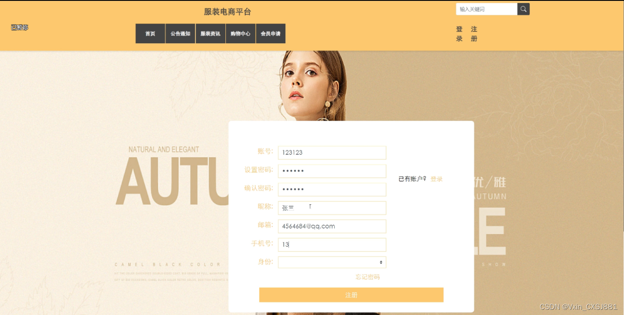
Task: Click into the 手机号 input field
Action: tap(332, 244)
